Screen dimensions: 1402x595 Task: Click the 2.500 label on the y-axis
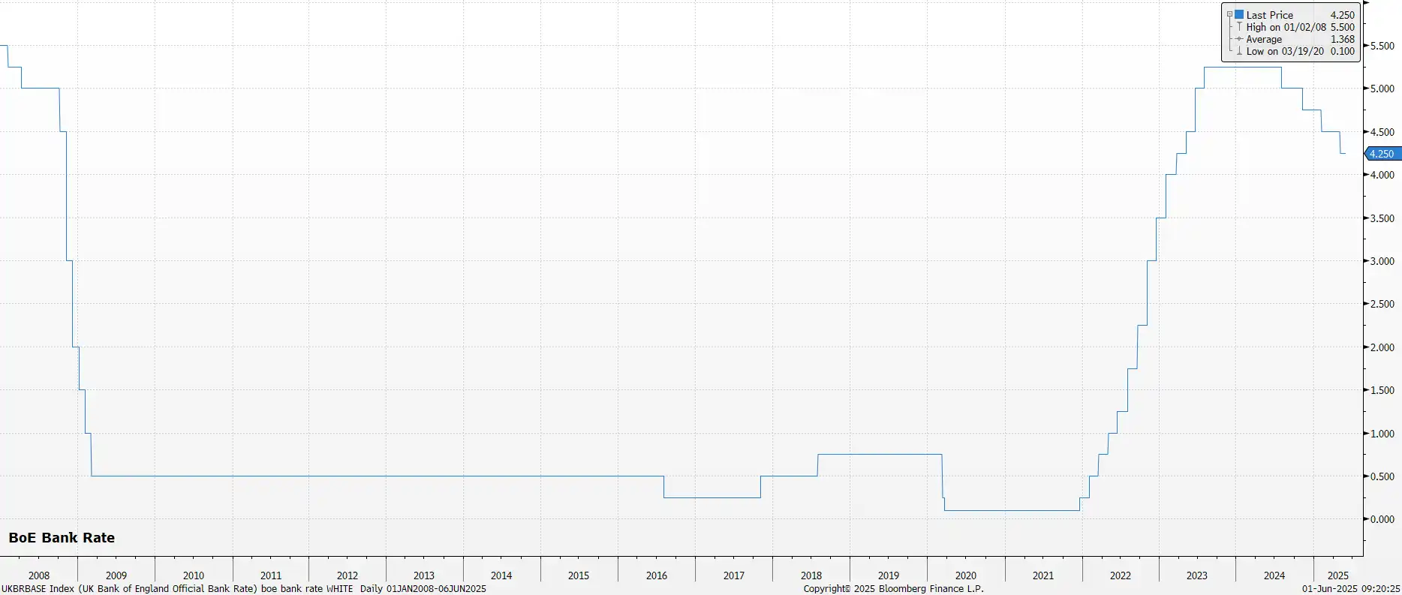coord(1382,304)
